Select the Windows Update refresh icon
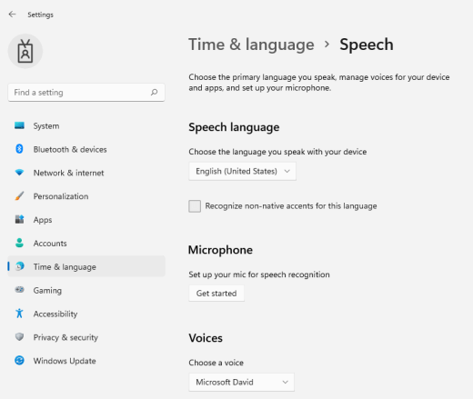 pyautogui.click(x=19, y=360)
